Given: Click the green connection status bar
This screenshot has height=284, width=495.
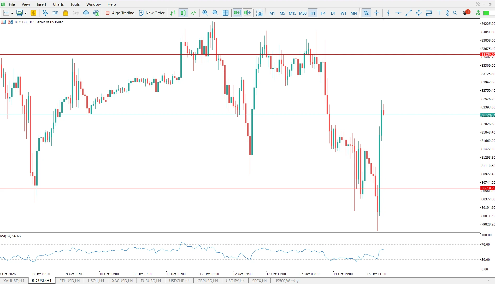Looking at the screenshot, I should click(489, 13).
